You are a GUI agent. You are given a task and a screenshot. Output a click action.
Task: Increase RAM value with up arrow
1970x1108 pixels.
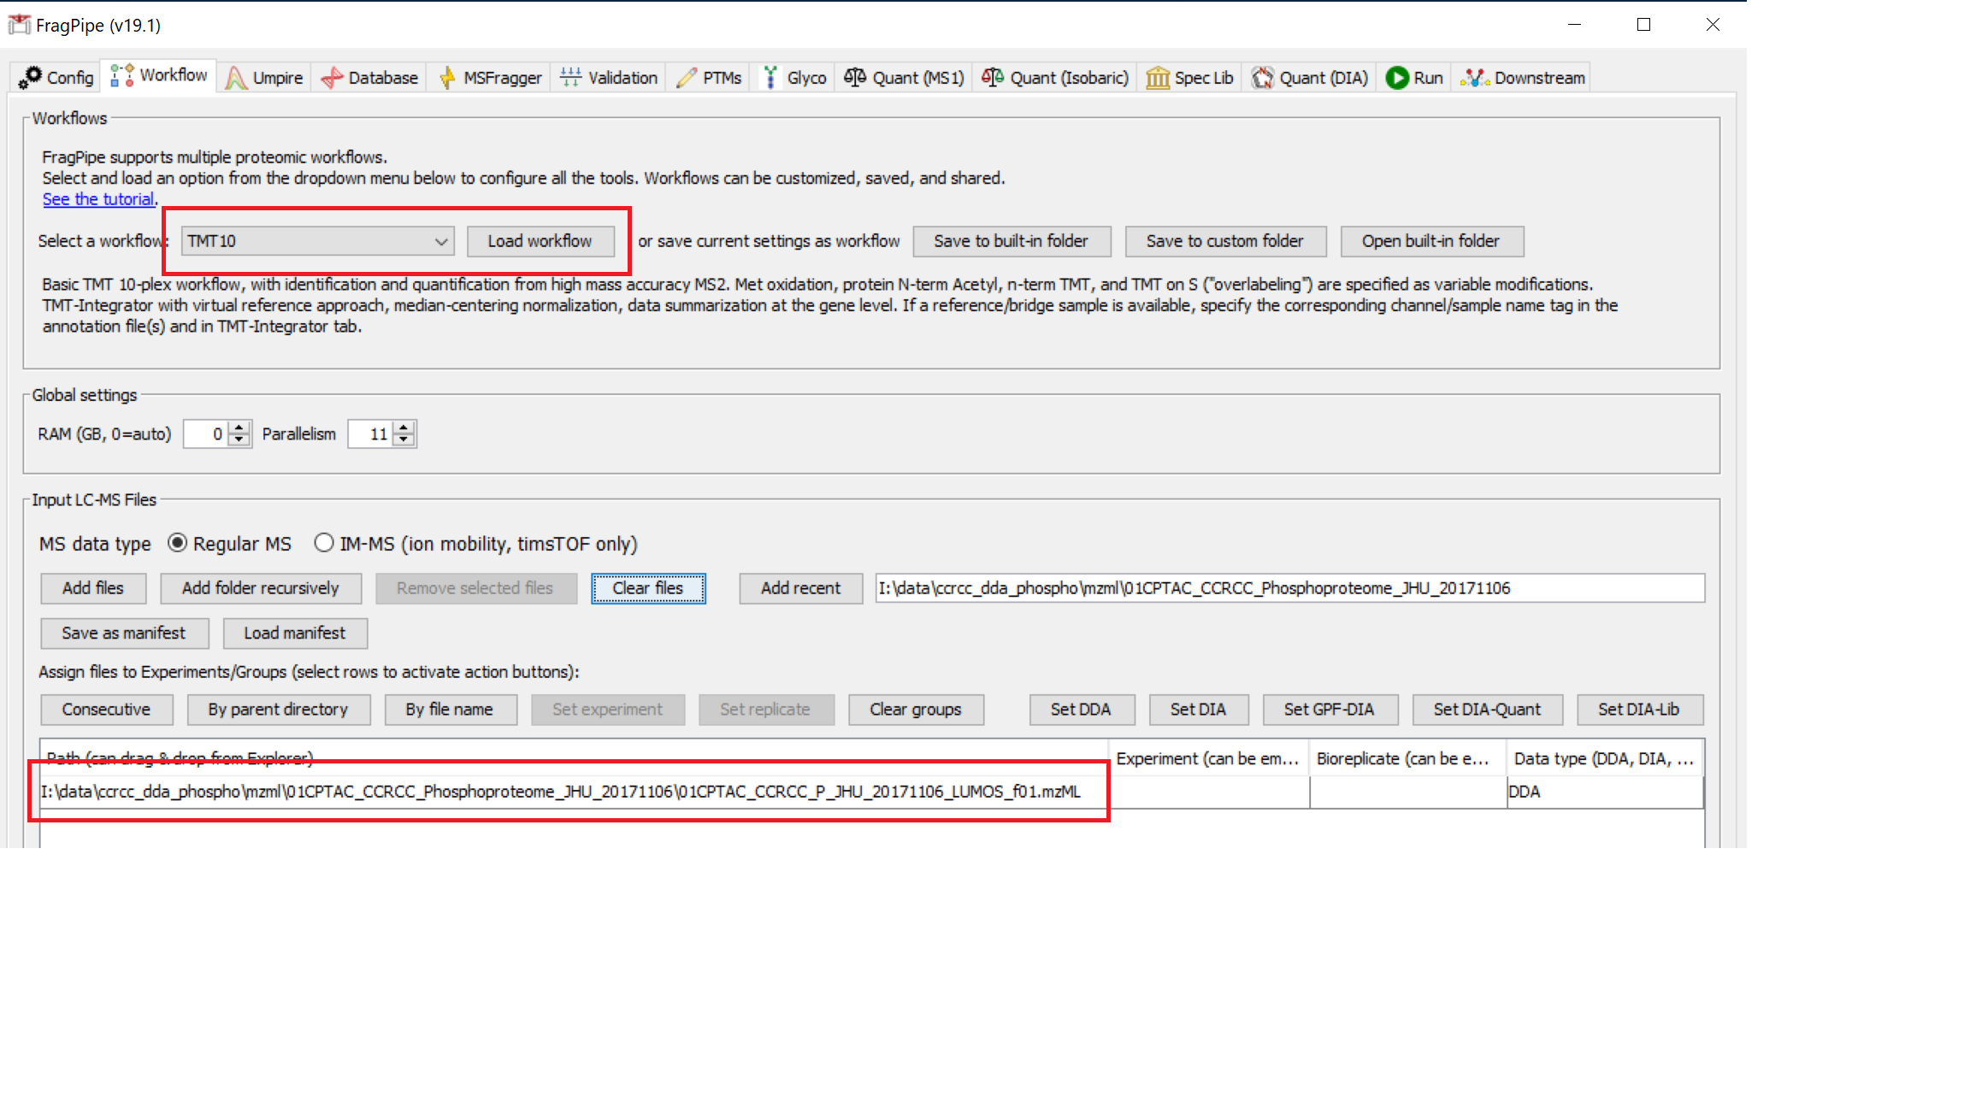[240, 427]
